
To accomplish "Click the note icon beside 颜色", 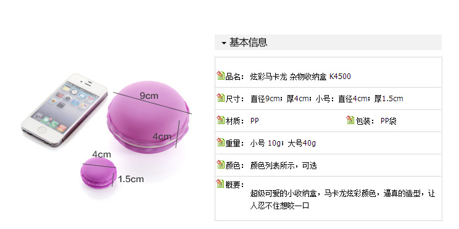I will [220, 164].
